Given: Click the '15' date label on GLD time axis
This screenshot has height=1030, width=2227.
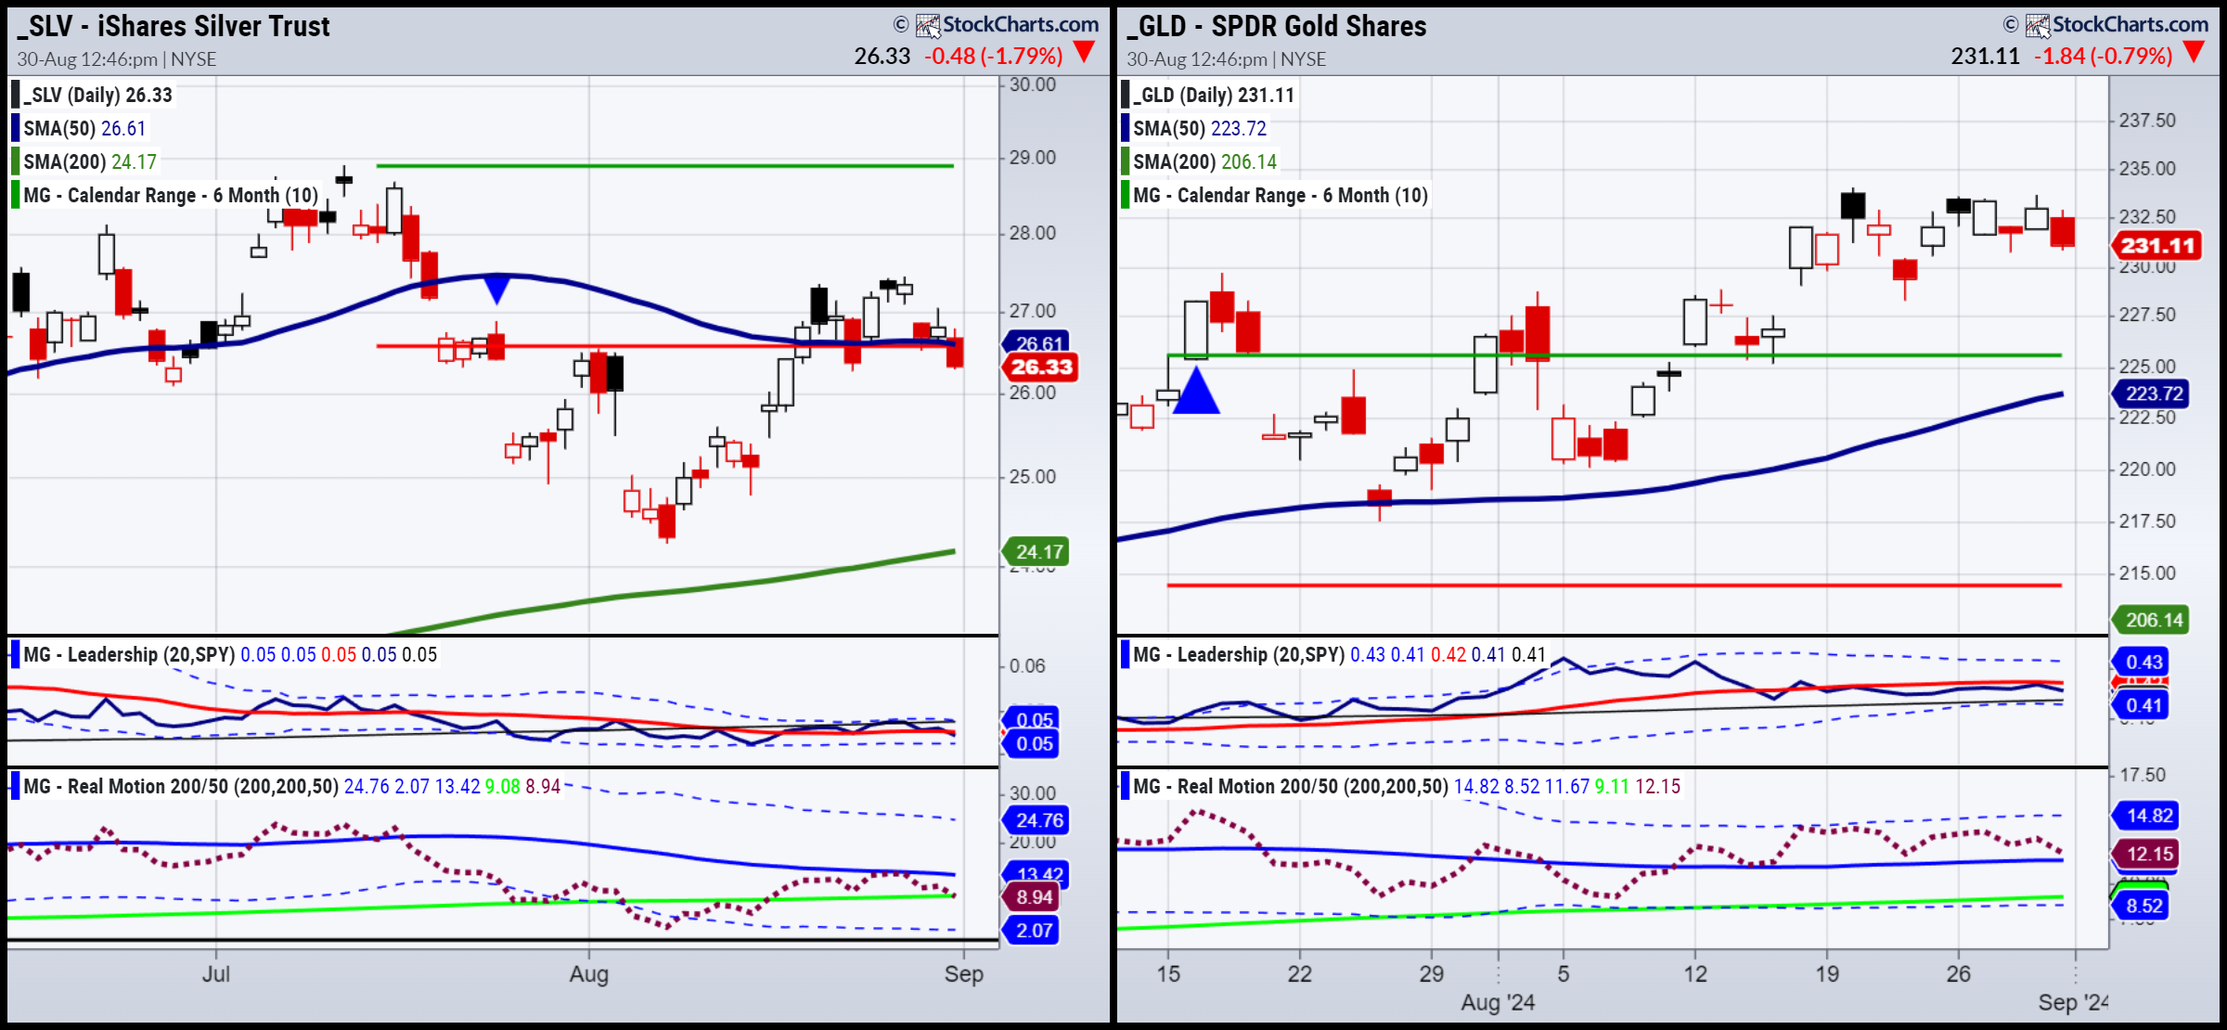Looking at the screenshot, I should (x=1168, y=974).
